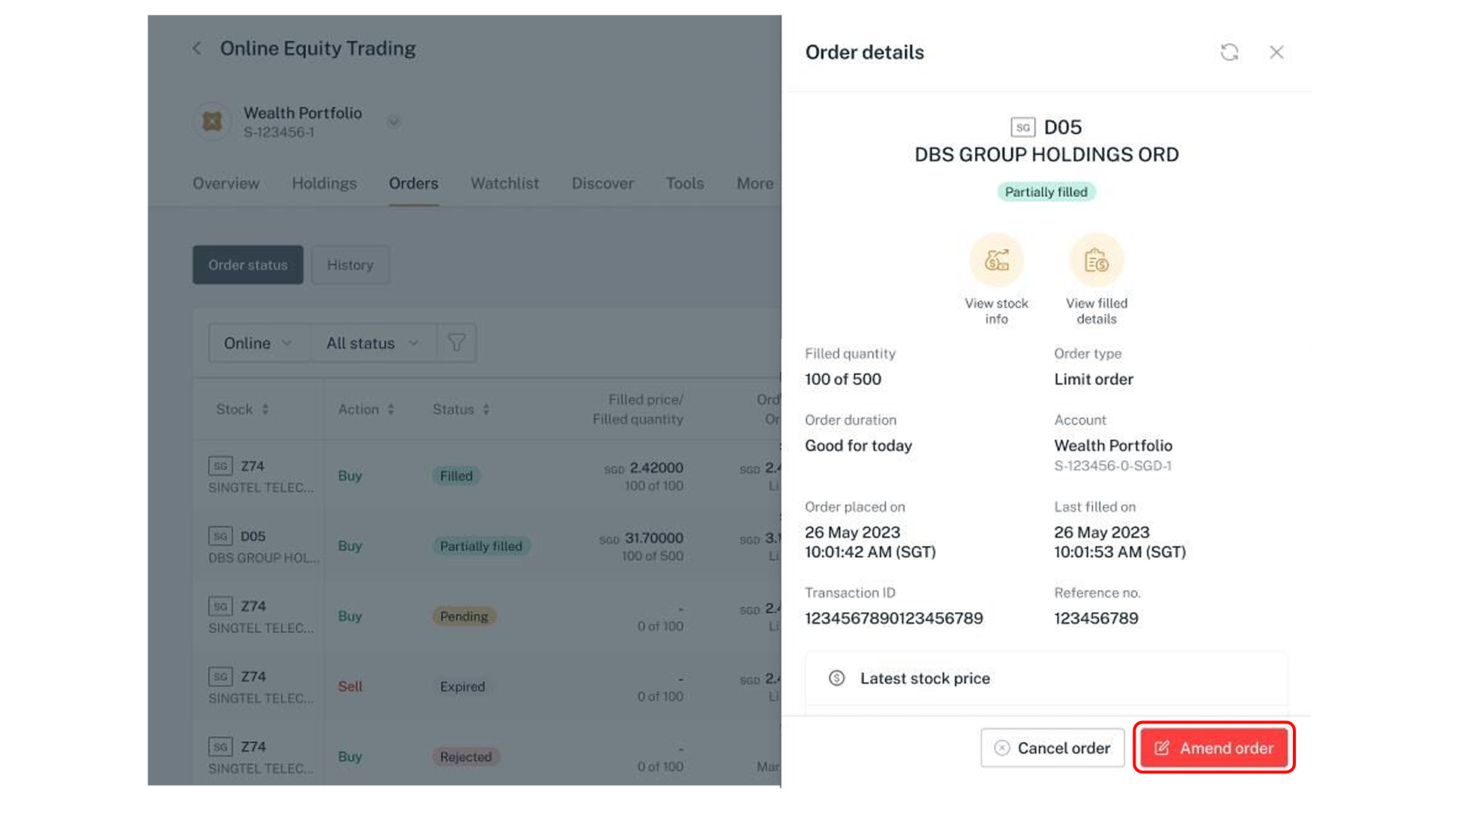Open View stock info icon
Screen dimensions: 1457x839
coord(996,260)
